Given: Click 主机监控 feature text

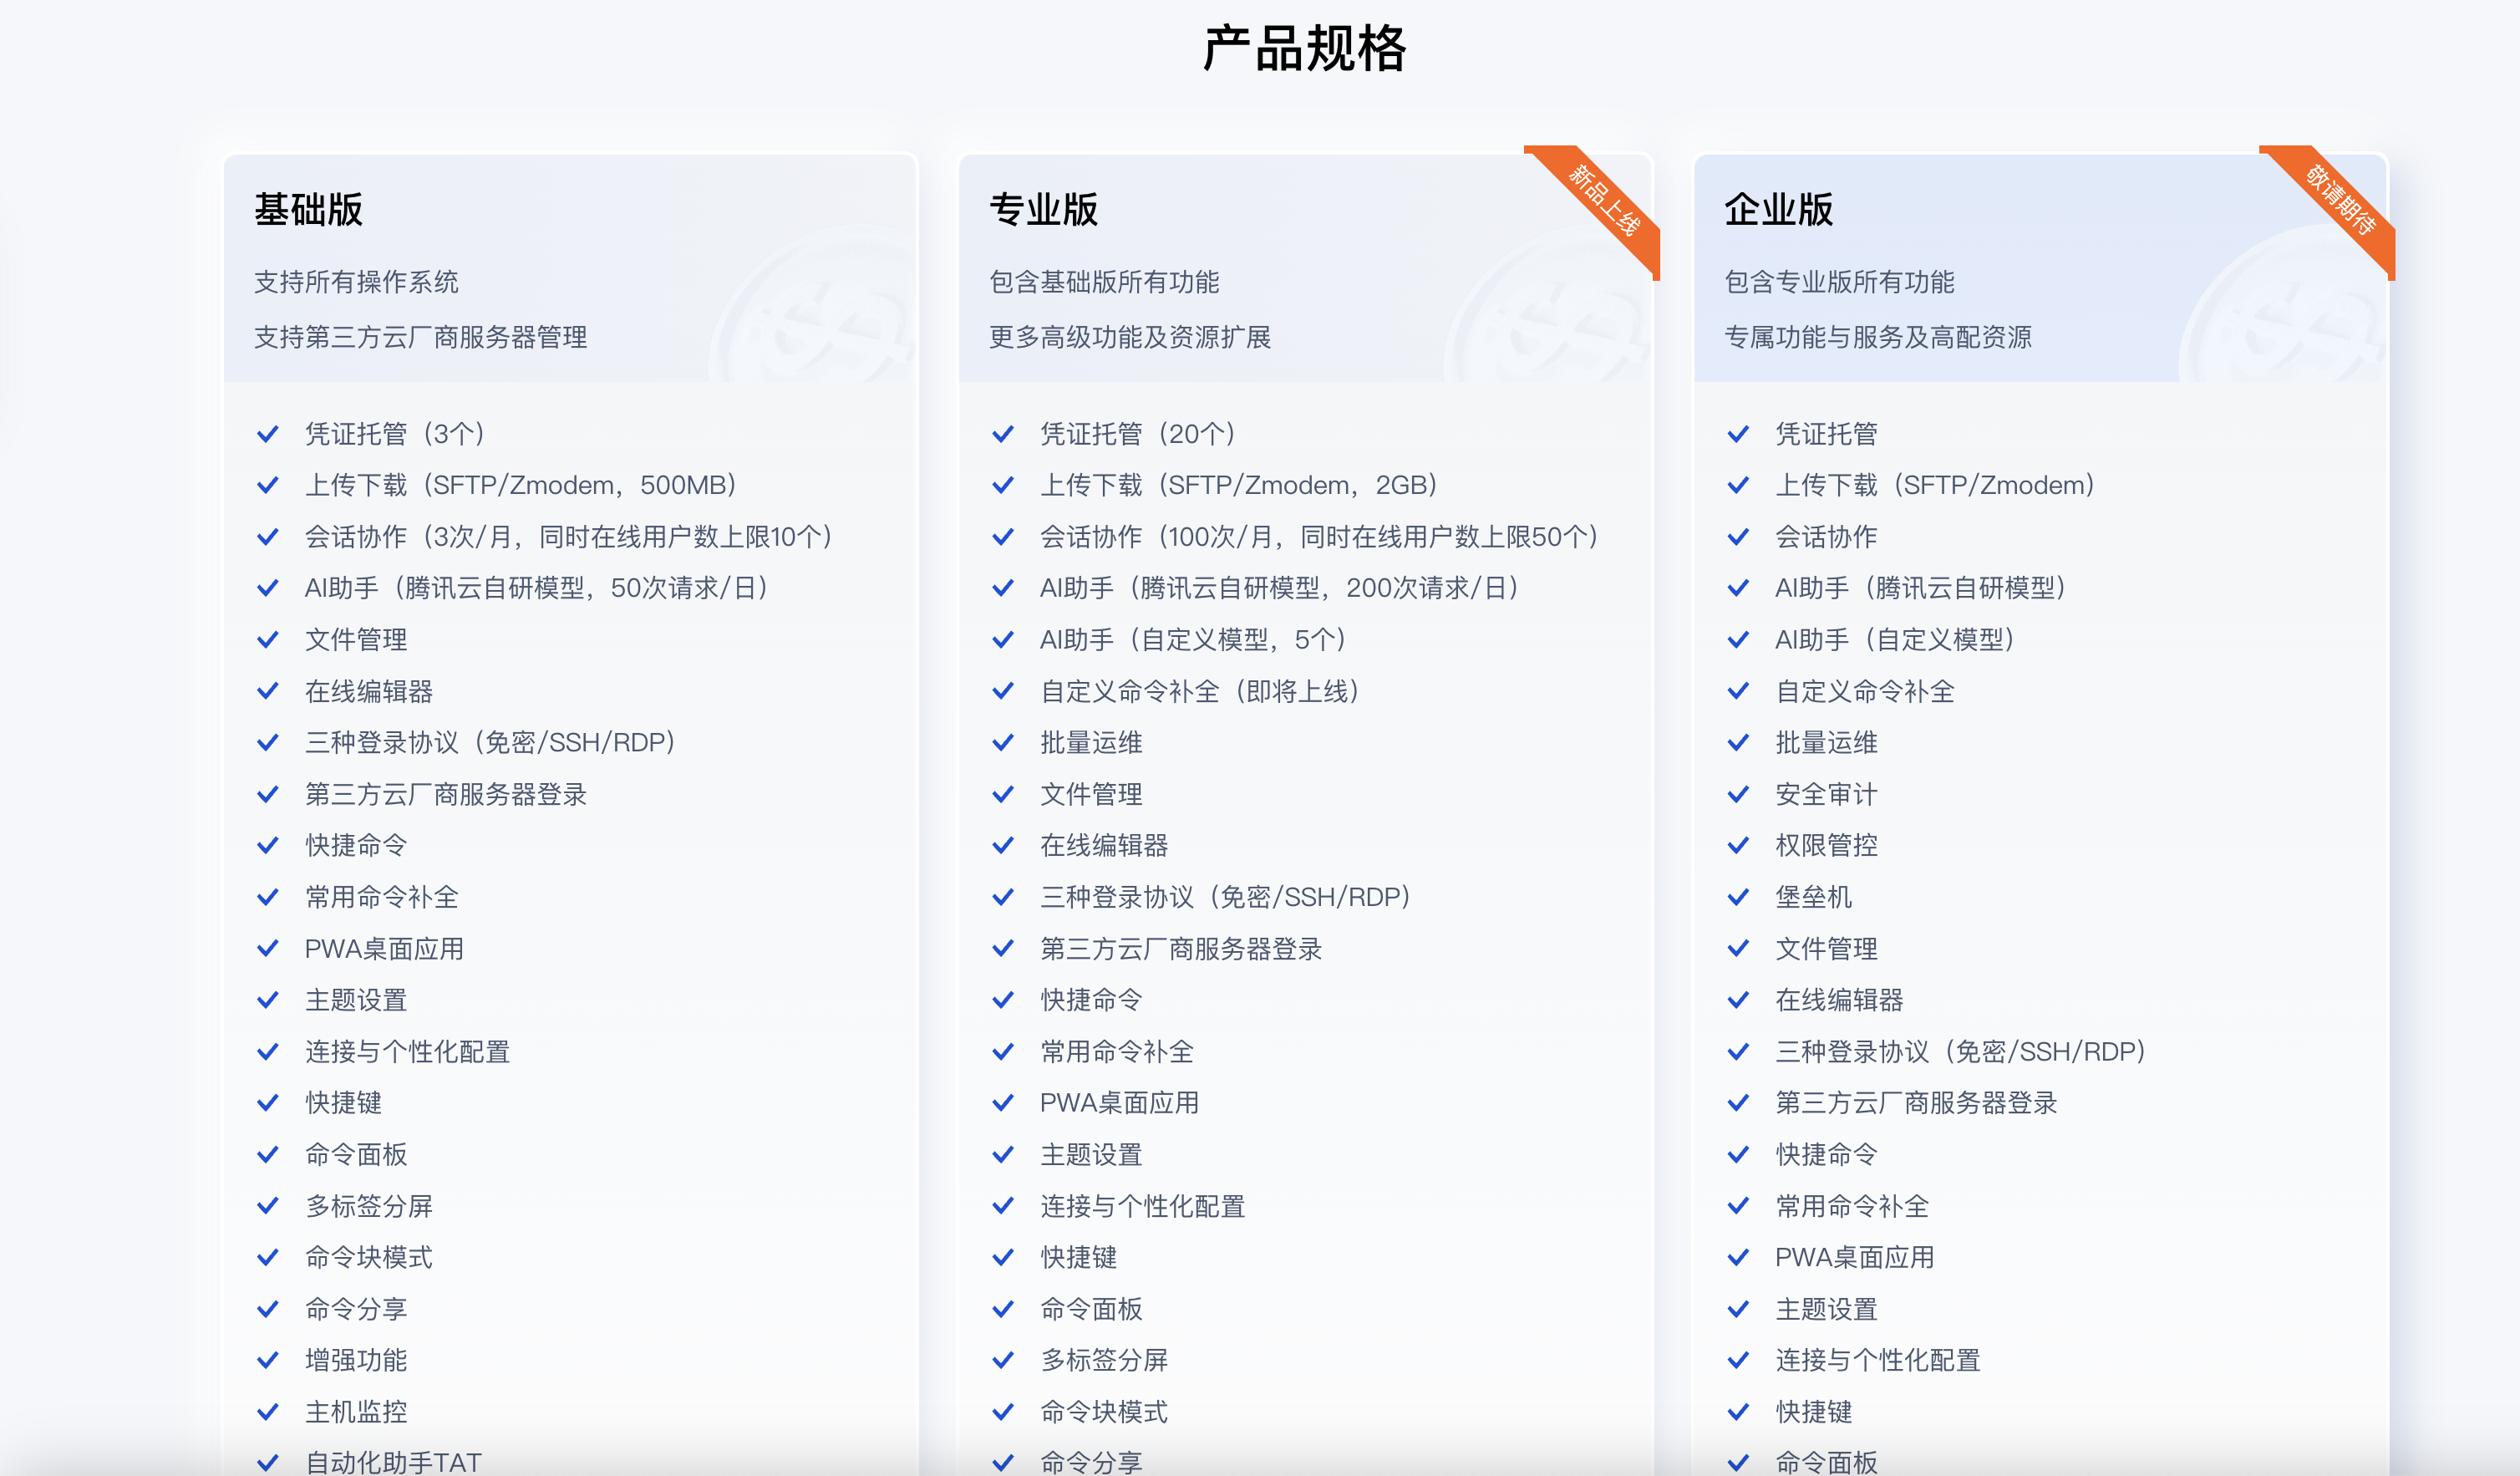Looking at the screenshot, I should 356,1412.
